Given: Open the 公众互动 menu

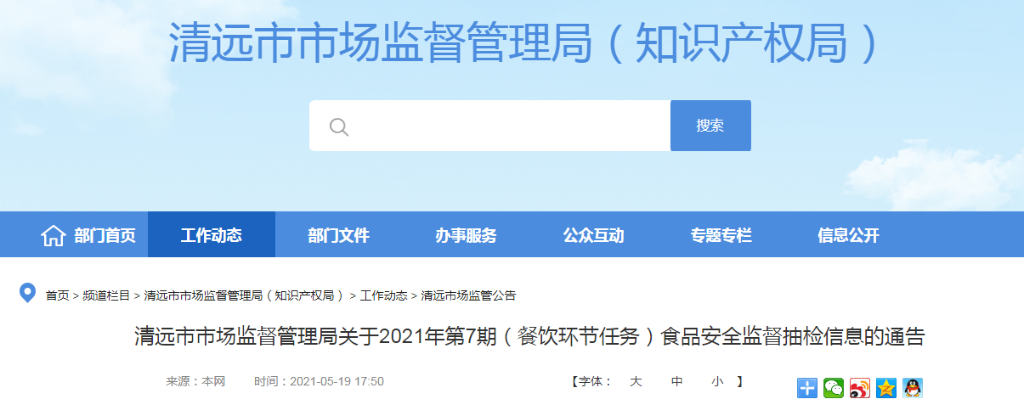Looking at the screenshot, I should point(593,234).
